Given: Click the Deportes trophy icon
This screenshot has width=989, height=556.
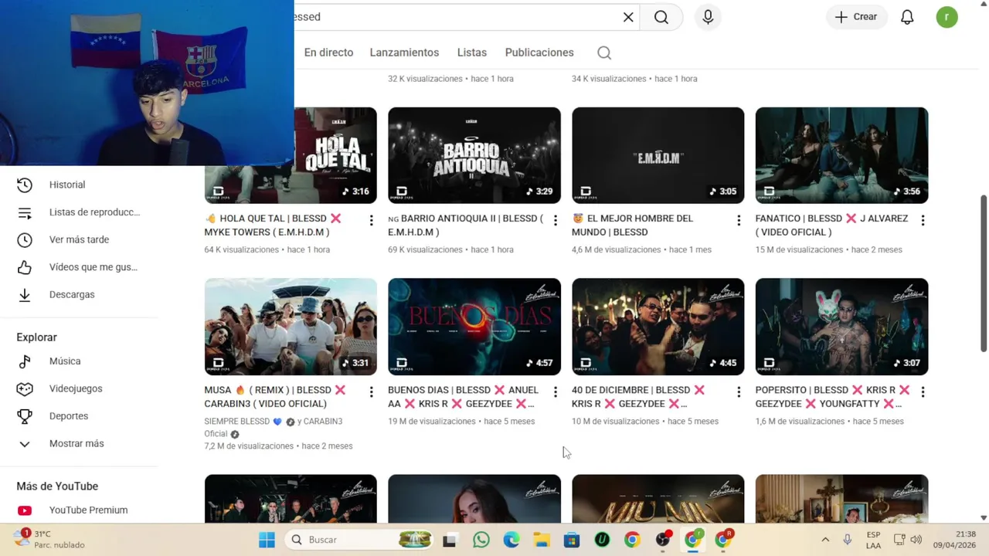Looking at the screenshot, I should [25, 416].
